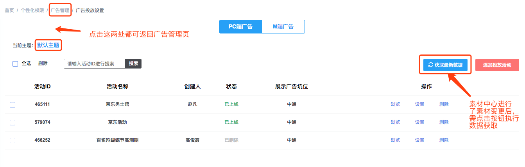Screen dimensions: 525x167
Task: Click the 搜索 button
Action: coord(133,63)
